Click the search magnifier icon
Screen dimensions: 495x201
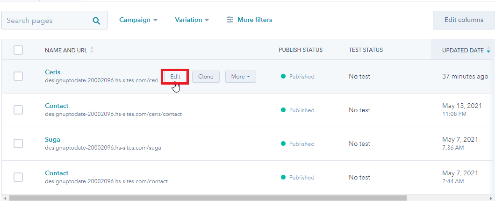coord(97,21)
